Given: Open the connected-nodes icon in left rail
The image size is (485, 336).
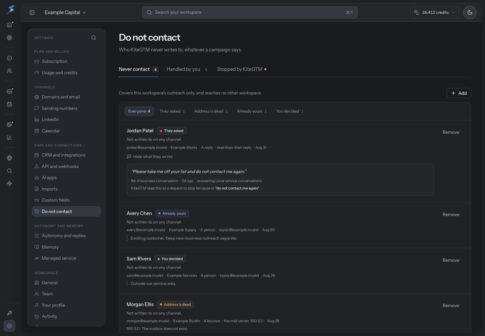Looking at the screenshot, I should point(9,183).
